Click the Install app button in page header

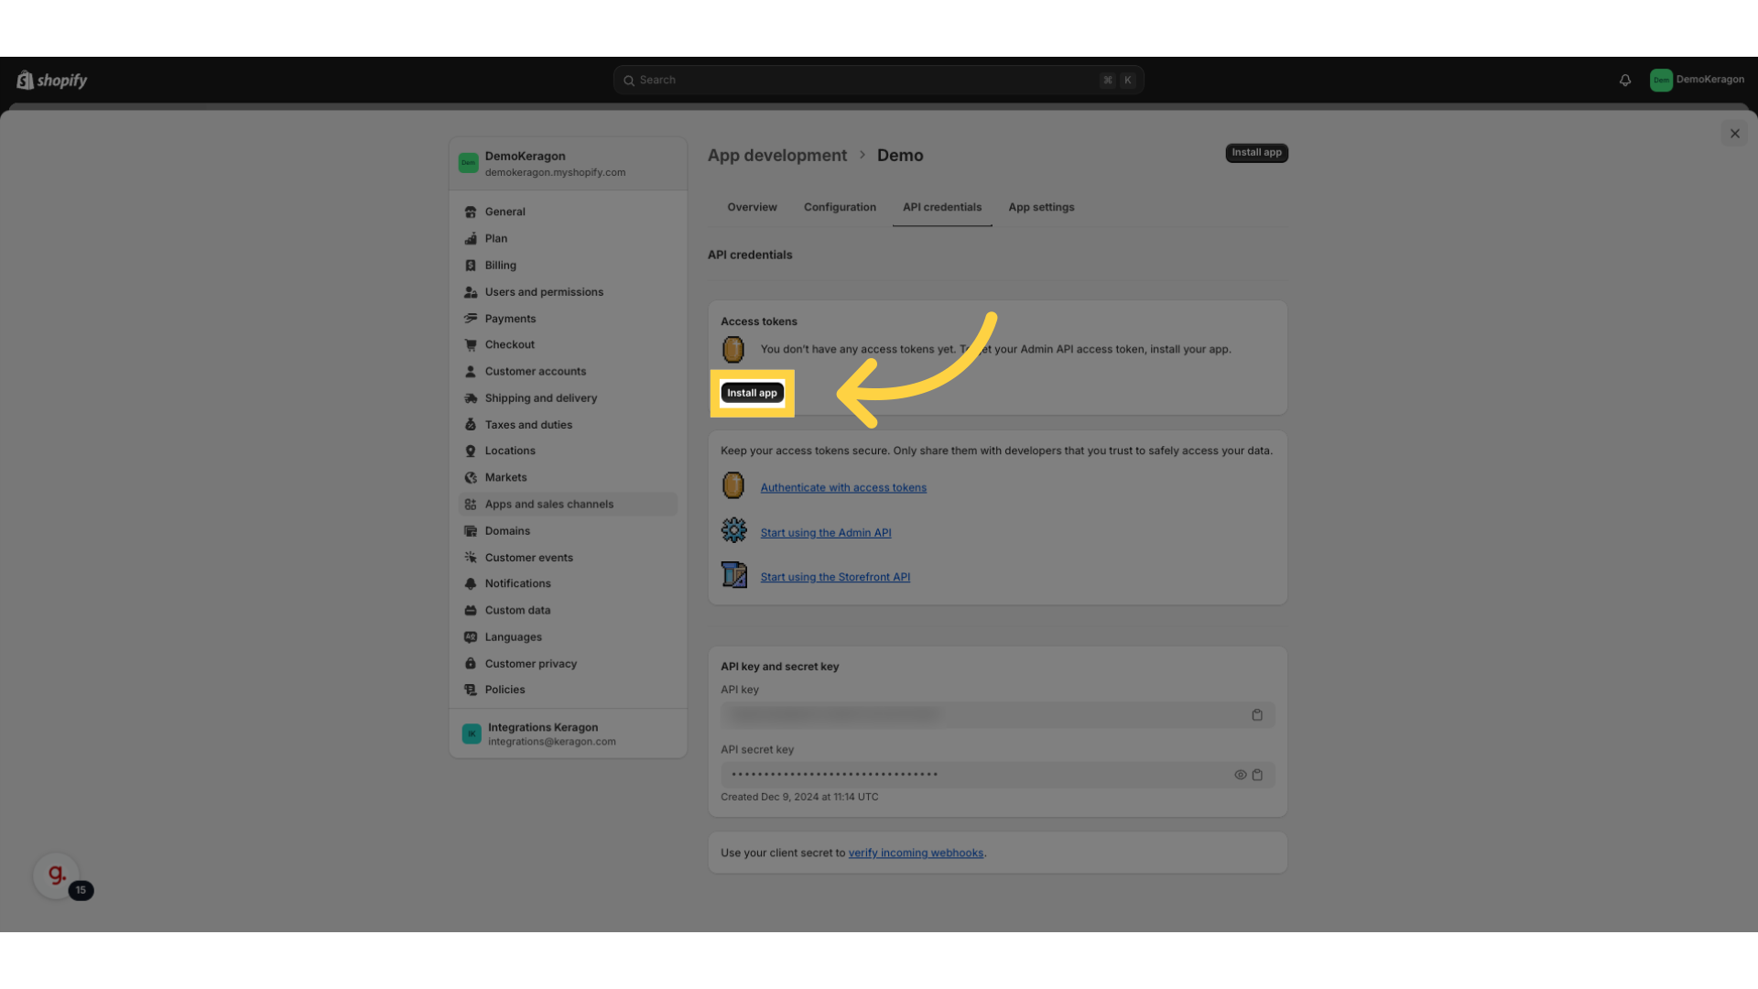(x=1256, y=153)
